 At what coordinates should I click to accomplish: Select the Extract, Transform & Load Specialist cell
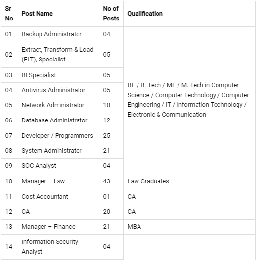[59, 55]
